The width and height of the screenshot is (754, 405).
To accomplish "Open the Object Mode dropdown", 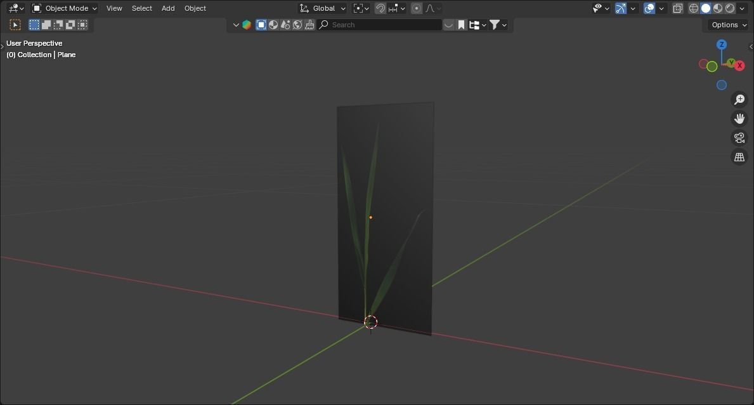I will tap(65, 8).
